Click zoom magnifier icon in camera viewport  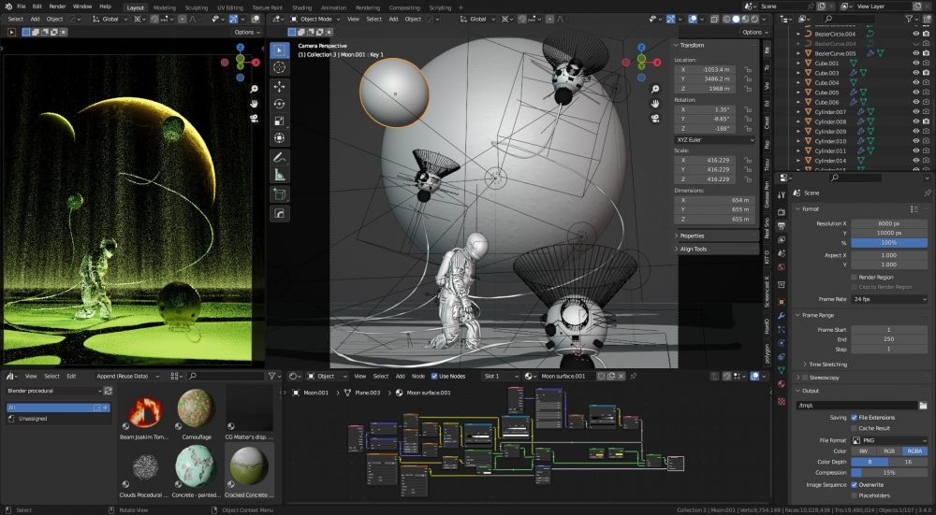click(x=655, y=89)
